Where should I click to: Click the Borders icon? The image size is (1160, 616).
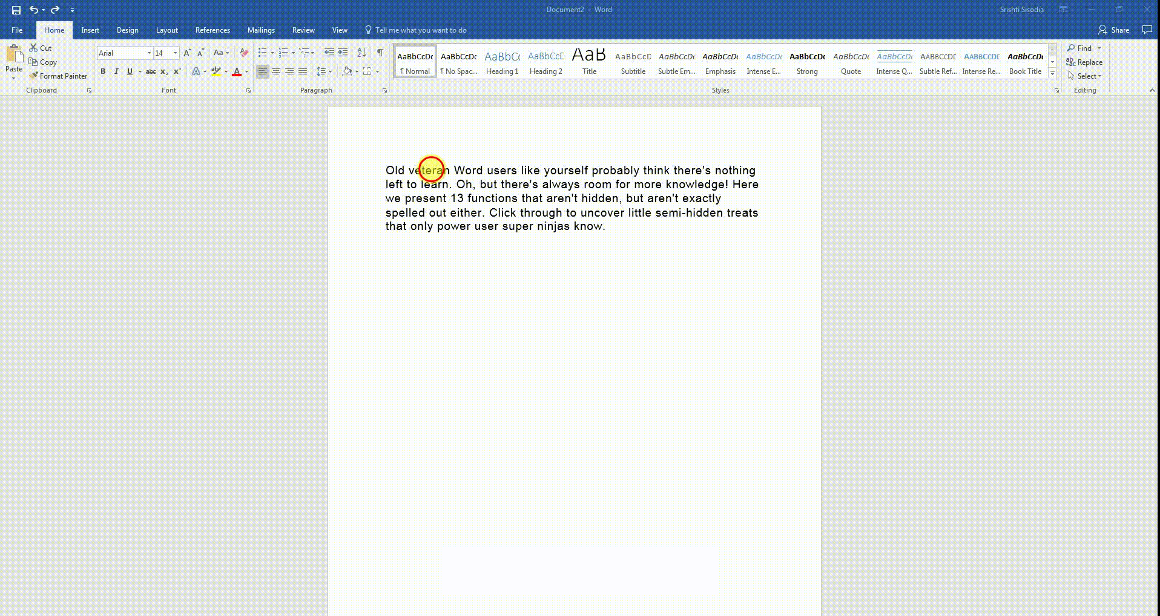click(367, 71)
